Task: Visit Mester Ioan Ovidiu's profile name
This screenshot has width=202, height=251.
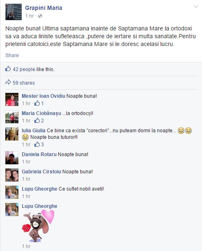Action: tap(43, 96)
